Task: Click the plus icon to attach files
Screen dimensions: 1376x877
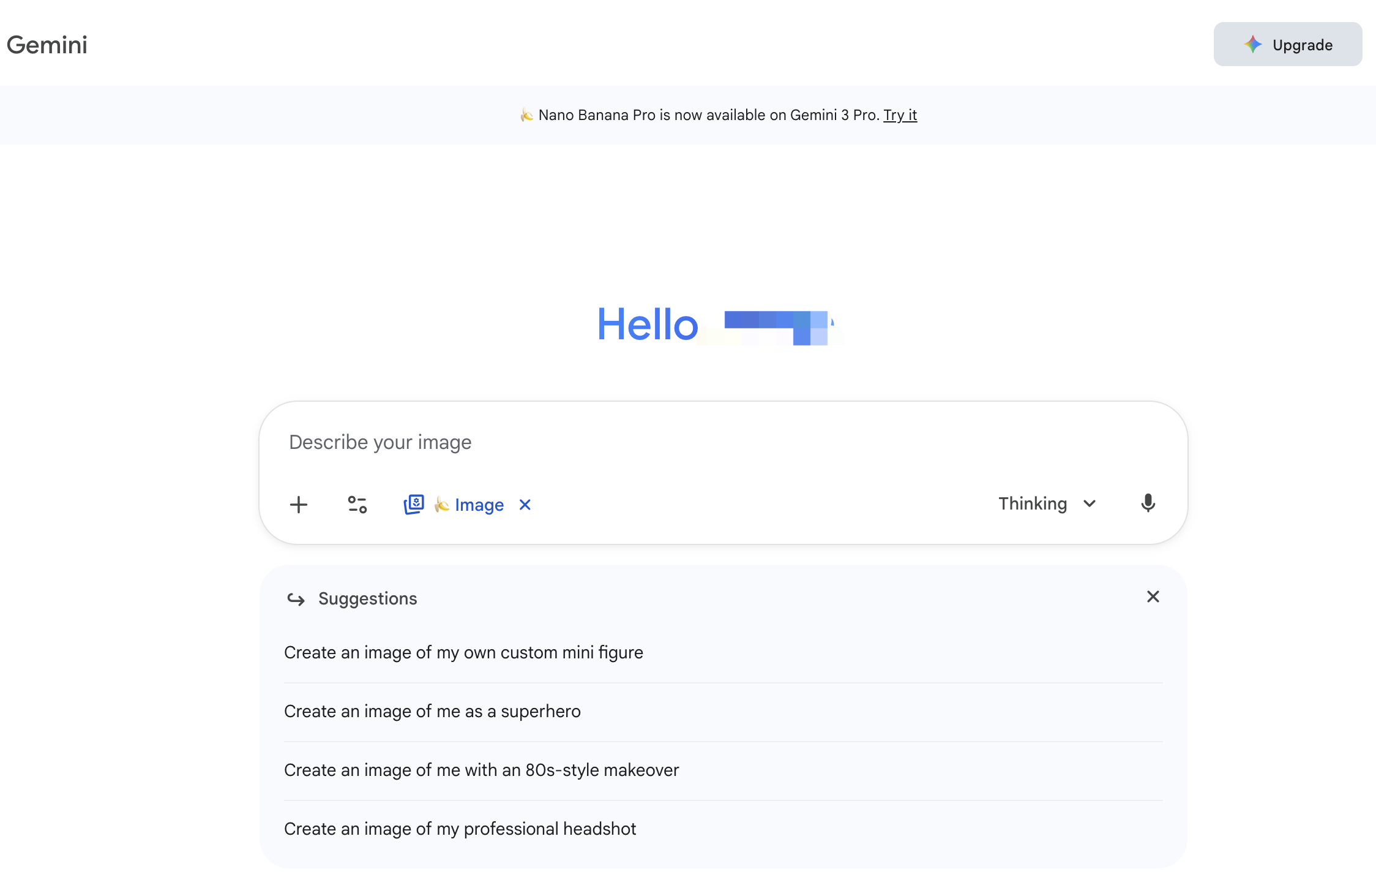Action: (x=299, y=504)
